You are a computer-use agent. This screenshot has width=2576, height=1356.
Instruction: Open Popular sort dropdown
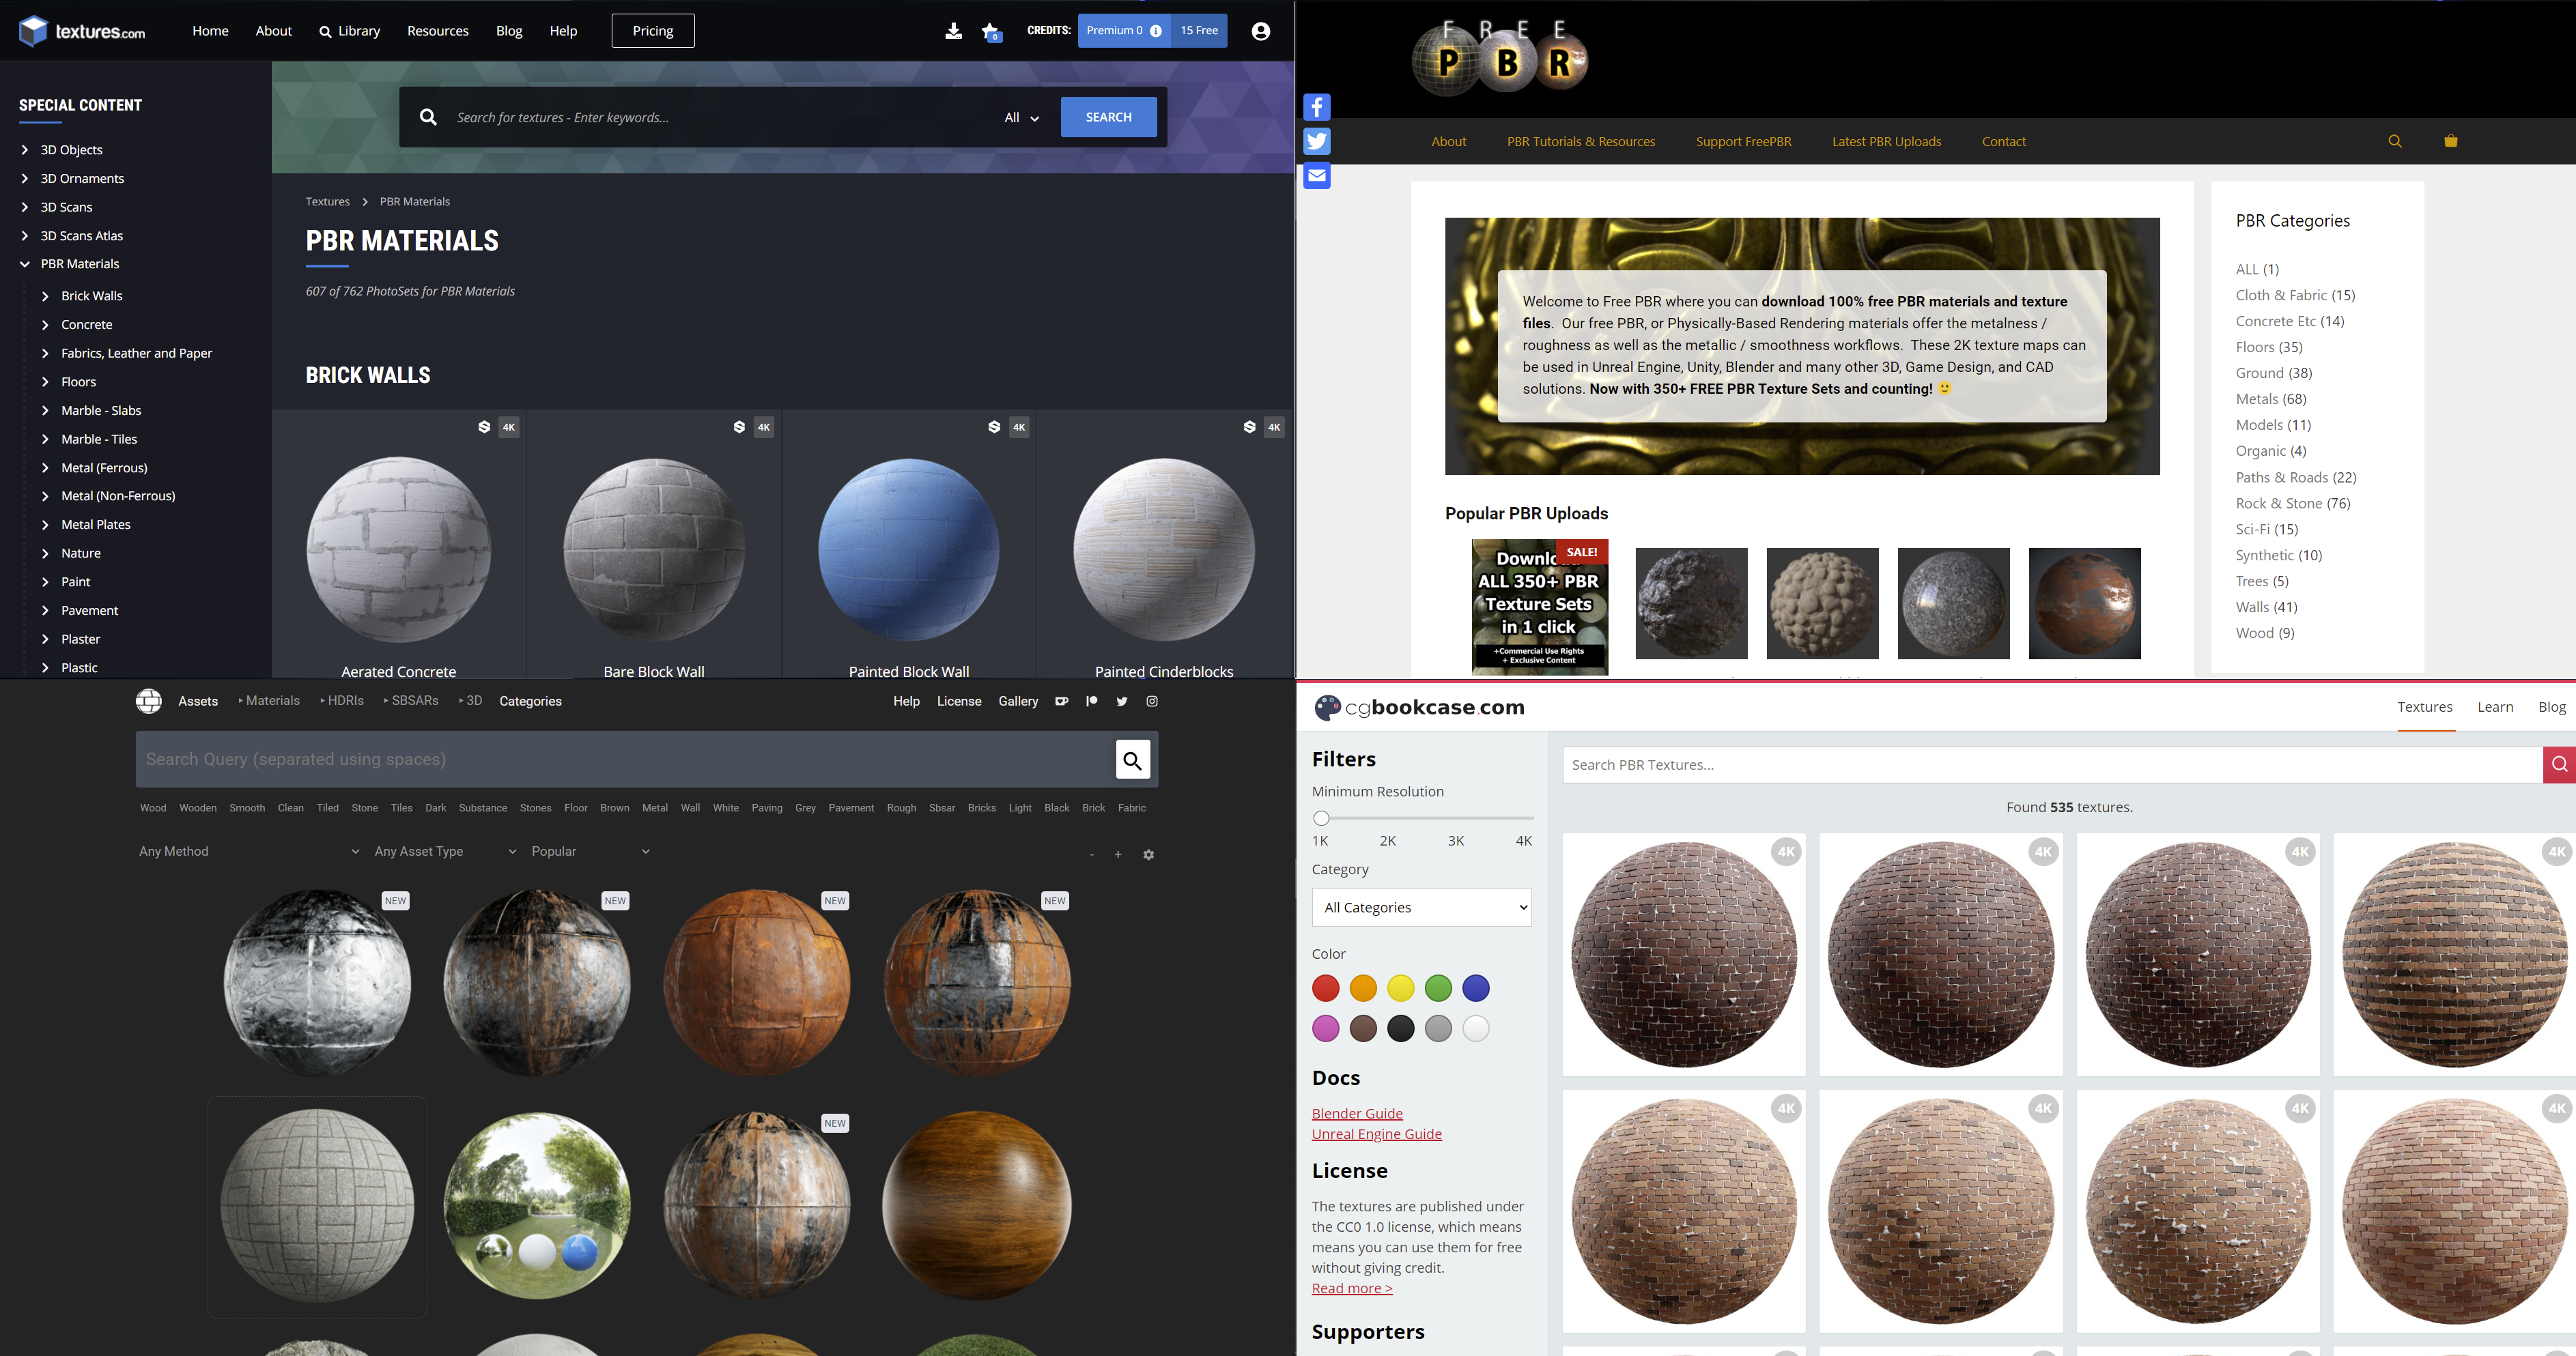591,852
